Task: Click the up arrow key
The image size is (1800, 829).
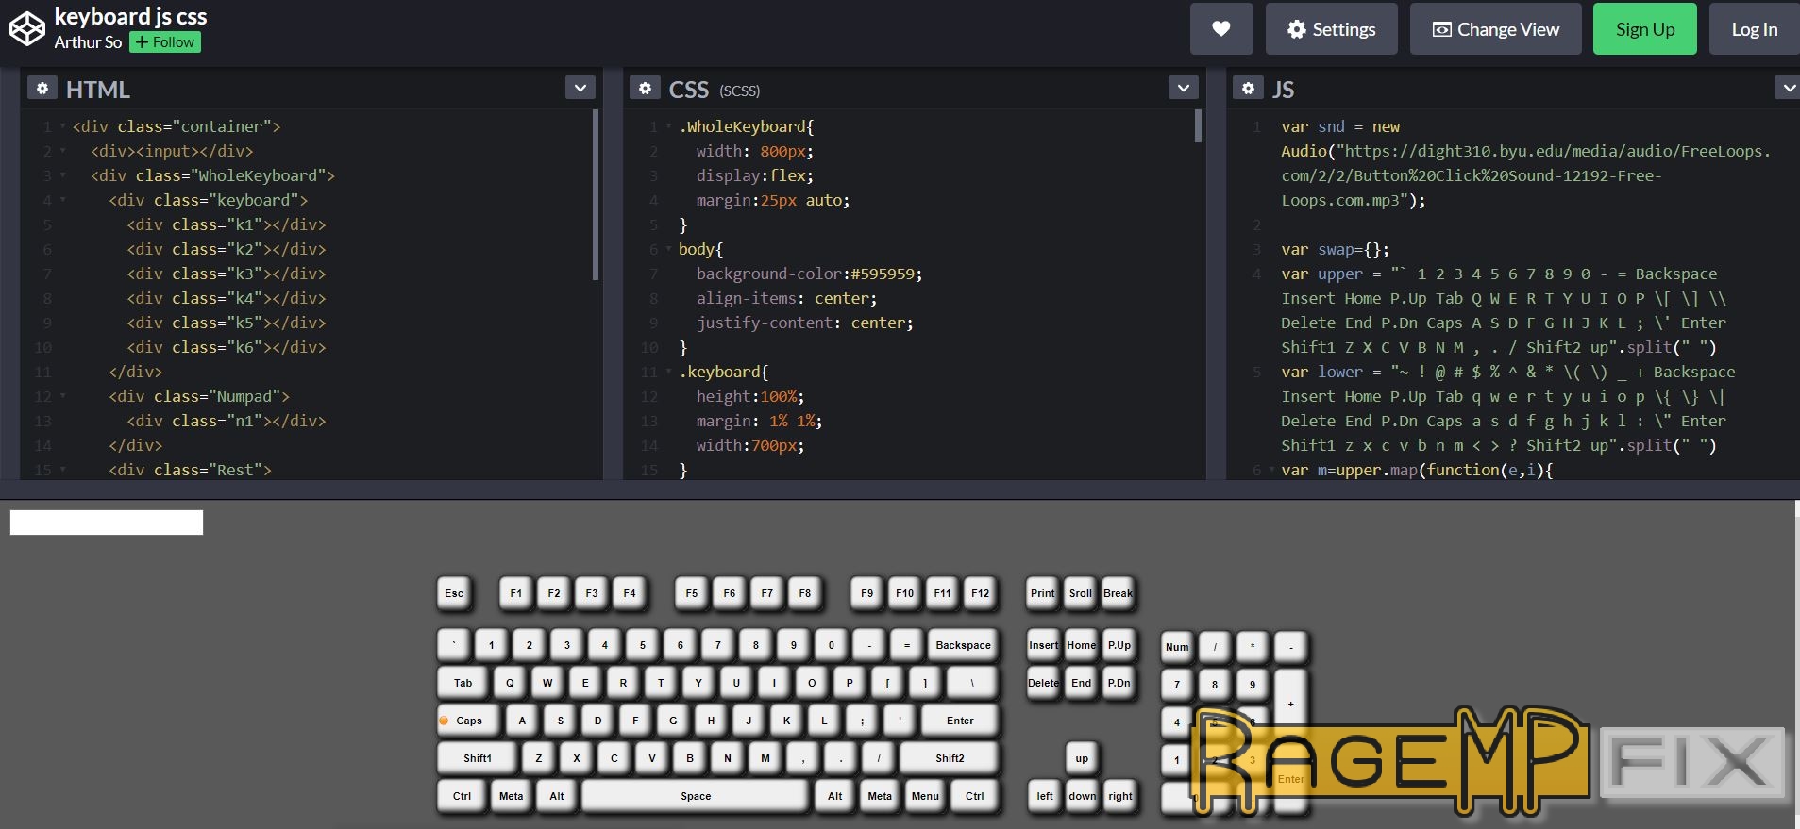Action: [1082, 758]
